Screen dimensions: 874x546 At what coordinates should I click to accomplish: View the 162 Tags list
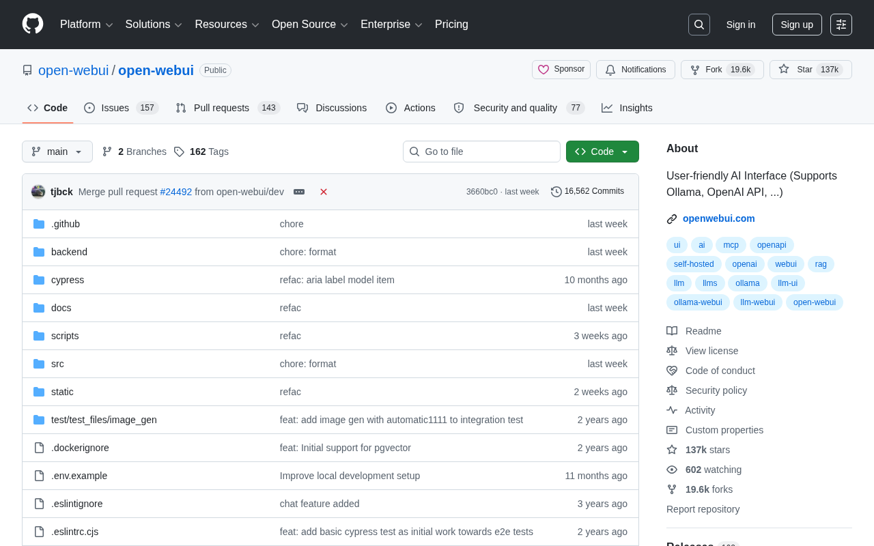pyautogui.click(x=201, y=152)
